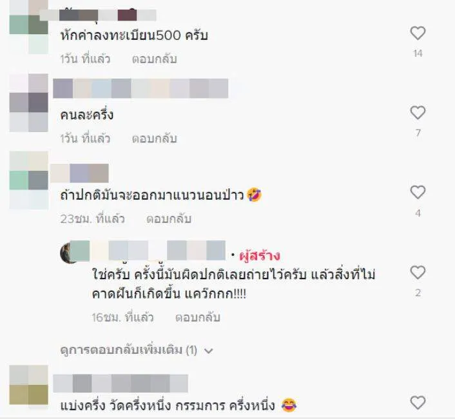The height and width of the screenshot is (419, 455).
Task: Open avatar of the 'คนละครึ่ง' commenter
Action: click(29, 102)
